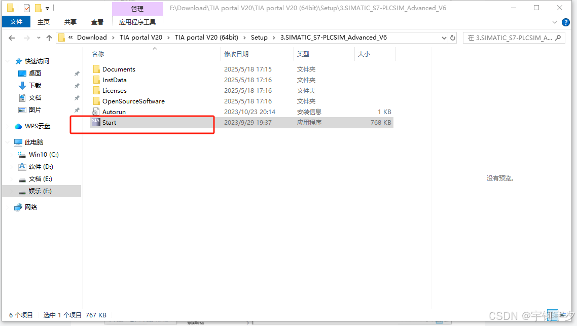
Task: Switch to the 主页 ribbon tab
Action: tap(44, 22)
